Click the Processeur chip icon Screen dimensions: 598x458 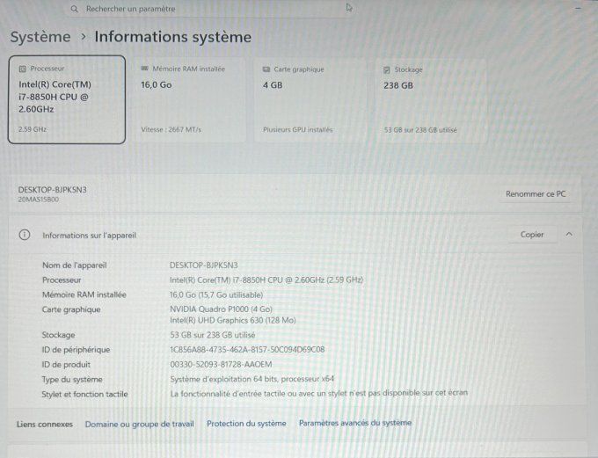click(x=23, y=69)
